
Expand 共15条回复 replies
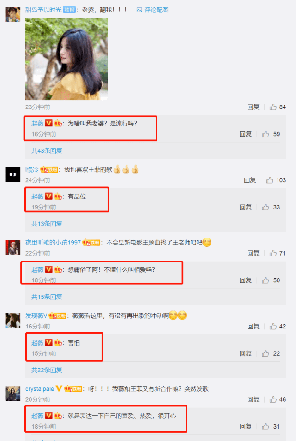pos(47,297)
